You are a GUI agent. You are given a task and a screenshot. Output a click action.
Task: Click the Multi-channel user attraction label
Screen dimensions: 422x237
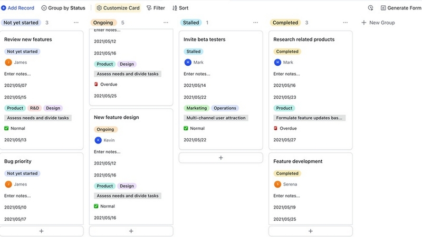click(x=216, y=118)
